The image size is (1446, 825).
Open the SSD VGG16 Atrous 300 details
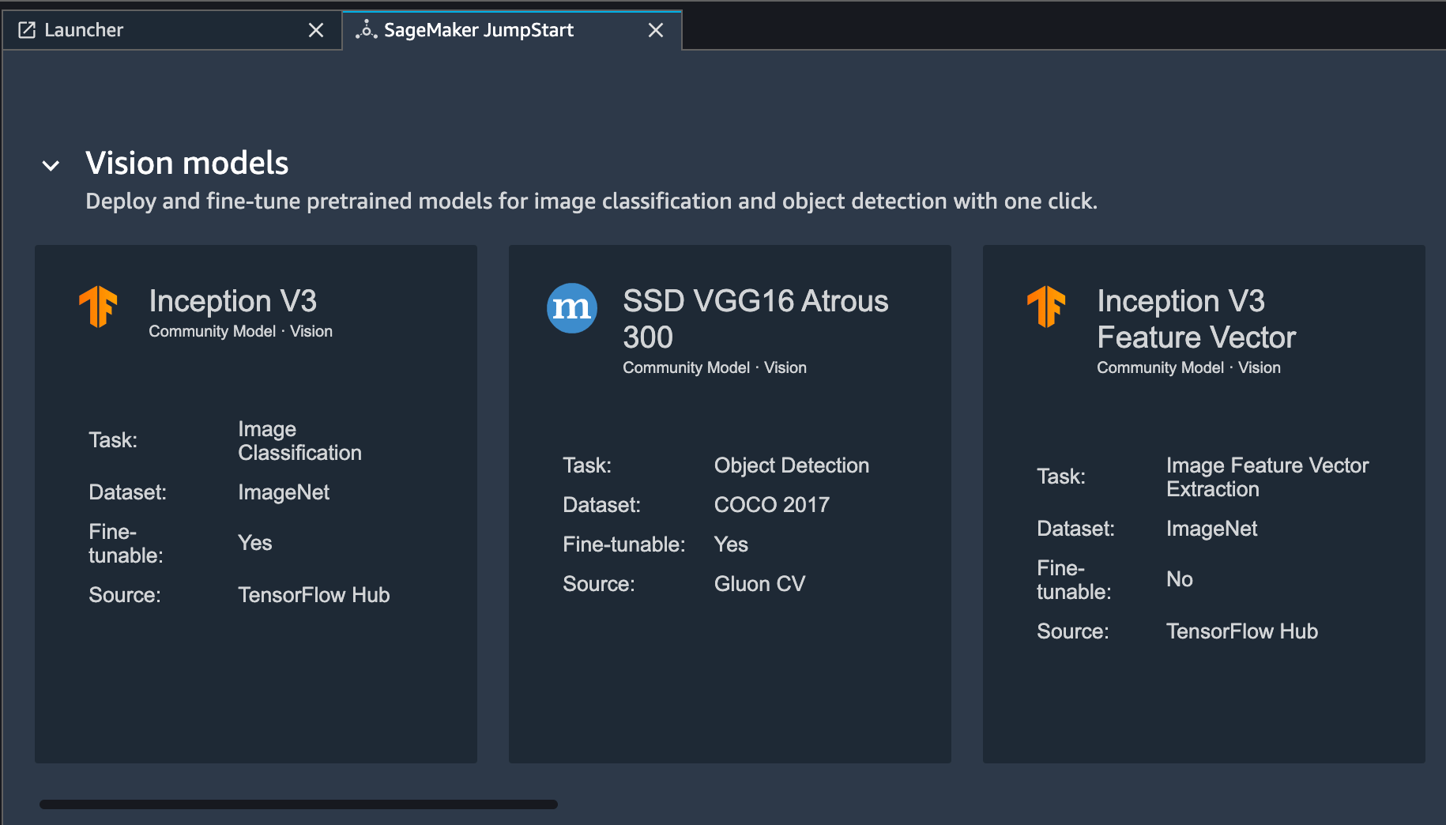[755, 318]
